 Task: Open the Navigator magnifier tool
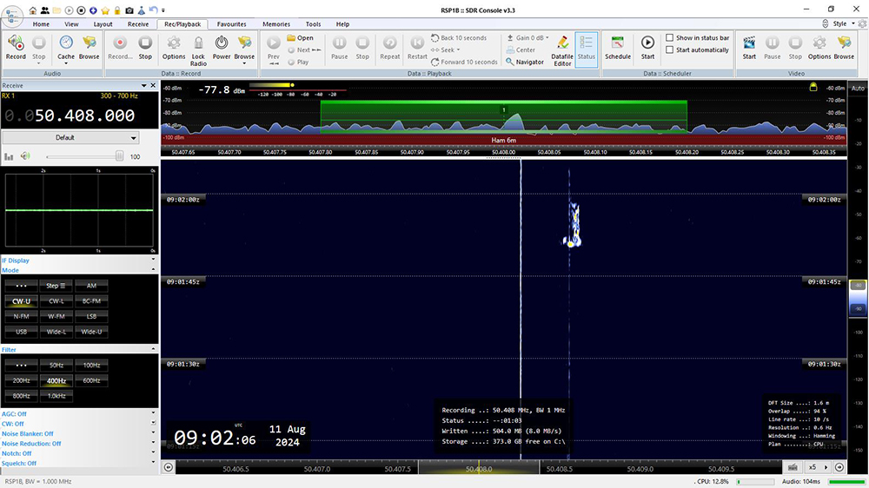[525, 62]
